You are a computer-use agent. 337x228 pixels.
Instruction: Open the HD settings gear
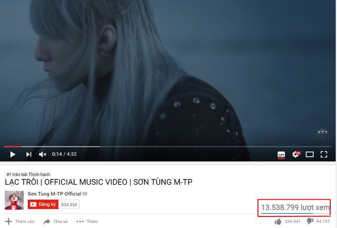tap(296, 154)
